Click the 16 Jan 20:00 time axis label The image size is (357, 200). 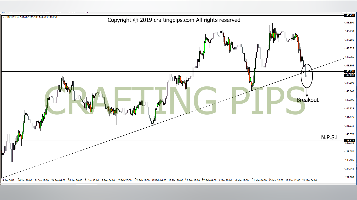point(25,180)
